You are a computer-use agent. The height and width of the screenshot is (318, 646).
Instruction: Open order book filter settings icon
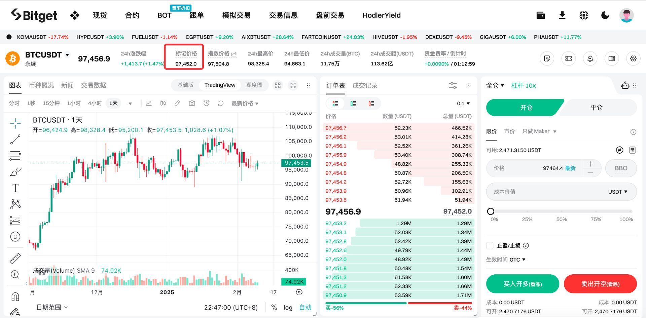(453, 85)
